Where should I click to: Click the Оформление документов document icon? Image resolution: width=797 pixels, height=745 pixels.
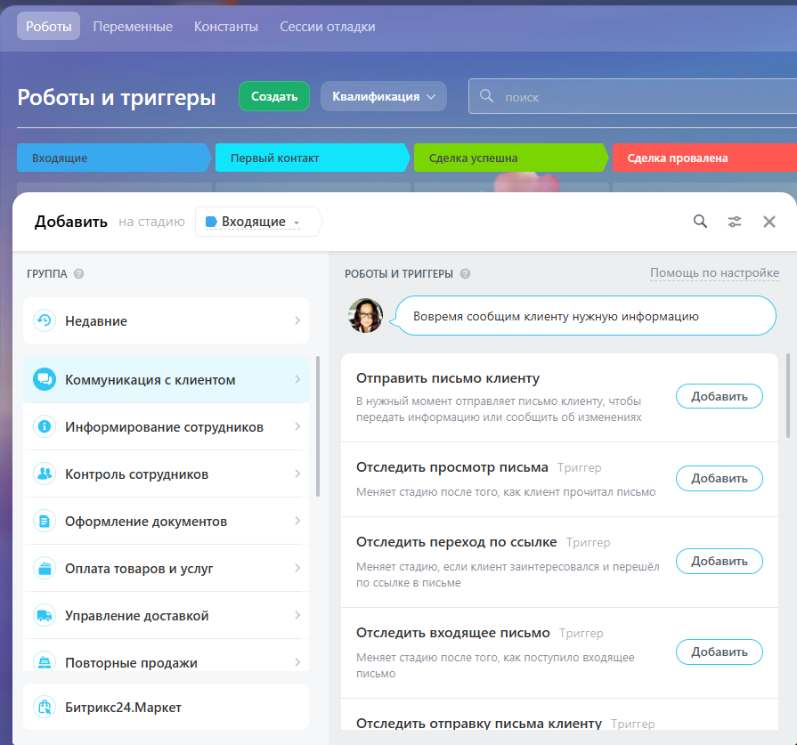pyautogui.click(x=45, y=521)
